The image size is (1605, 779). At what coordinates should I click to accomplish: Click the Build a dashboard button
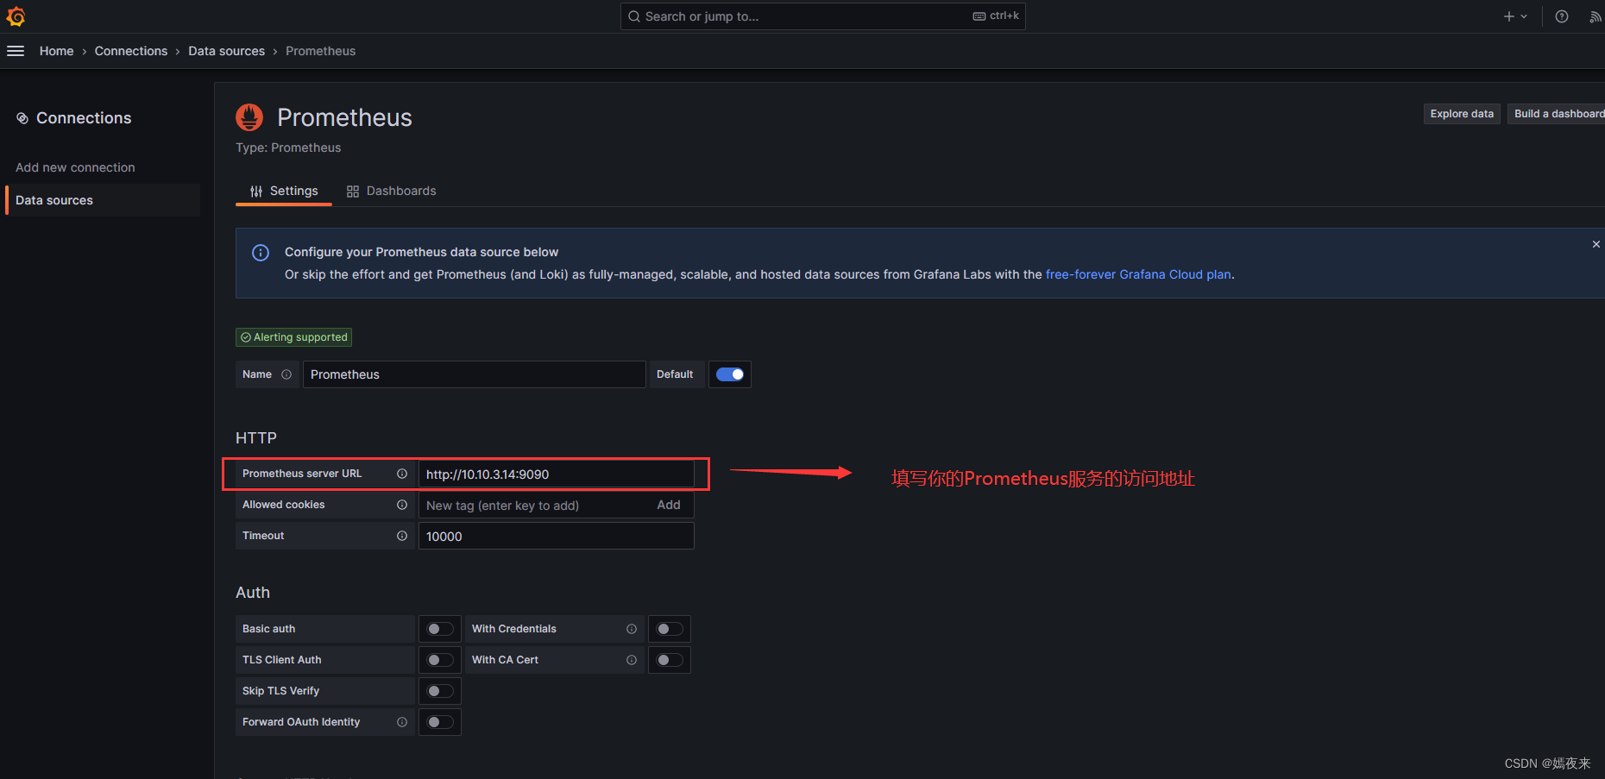pos(1557,114)
